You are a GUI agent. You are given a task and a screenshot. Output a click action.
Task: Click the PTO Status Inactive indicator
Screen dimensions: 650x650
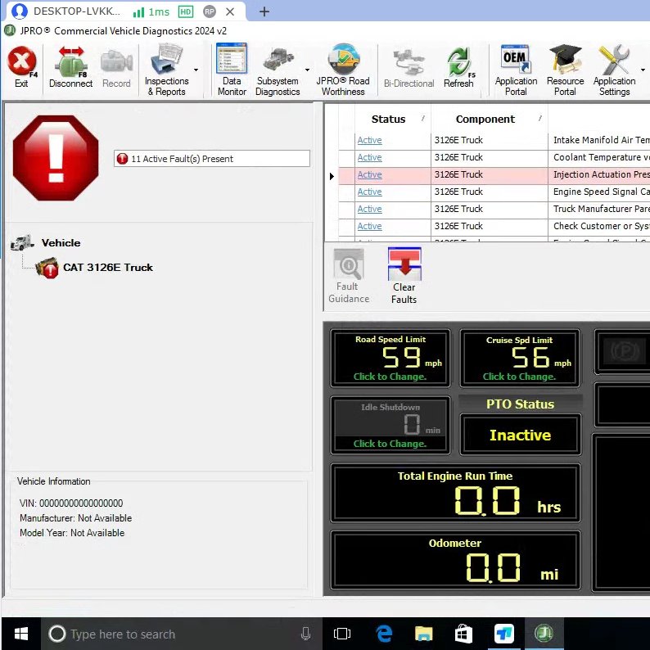click(x=520, y=435)
